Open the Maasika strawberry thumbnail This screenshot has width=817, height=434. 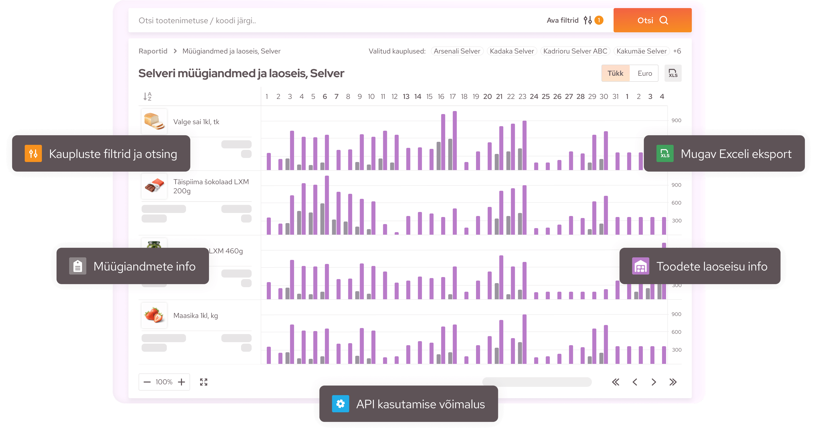click(154, 315)
